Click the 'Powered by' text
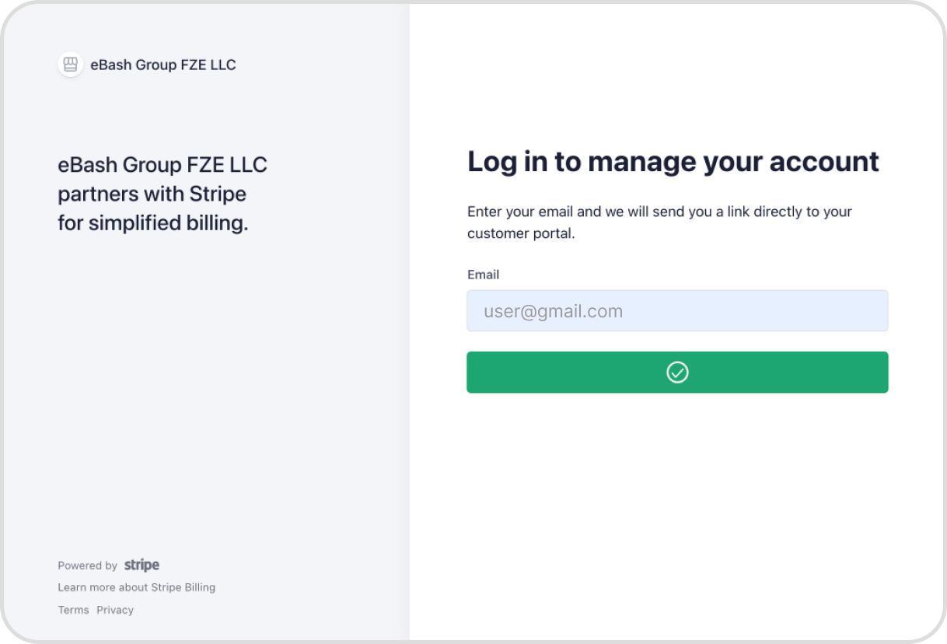This screenshot has height=644, width=947. [87, 565]
